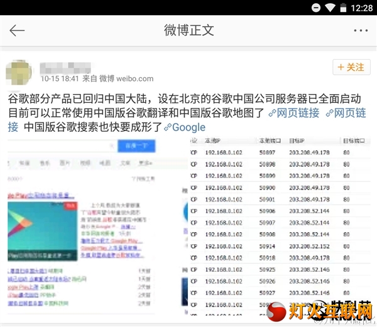Tap the +关注 follow button
The height and width of the screenshot is (327, 377).
click(x=351, y=67)
